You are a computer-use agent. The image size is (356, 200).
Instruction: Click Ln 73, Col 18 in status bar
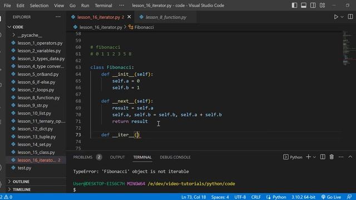click(194, 197)
